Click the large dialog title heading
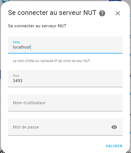Screen dimensions: 131x153 (x=52, y=13)
